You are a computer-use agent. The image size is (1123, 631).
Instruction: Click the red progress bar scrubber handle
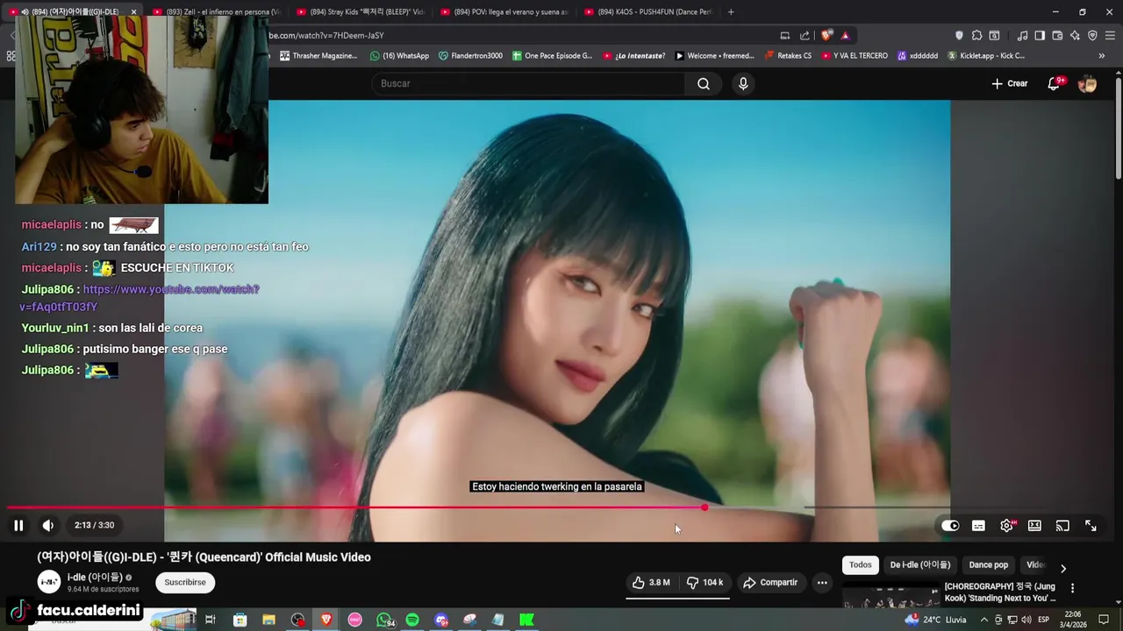[705, 507]
